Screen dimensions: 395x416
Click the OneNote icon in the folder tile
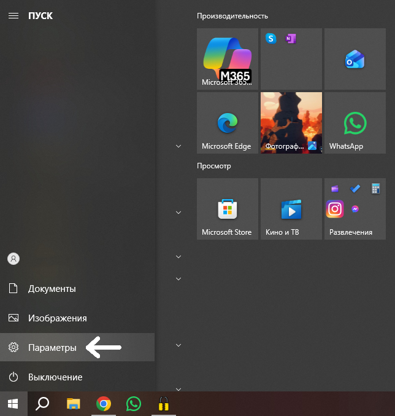pyautogui.click(x=291, y=39)
